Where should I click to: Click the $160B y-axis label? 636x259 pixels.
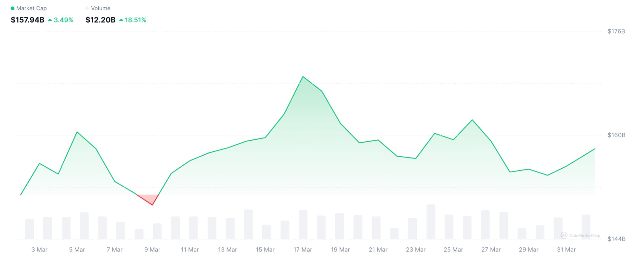[x=616, y=135]
